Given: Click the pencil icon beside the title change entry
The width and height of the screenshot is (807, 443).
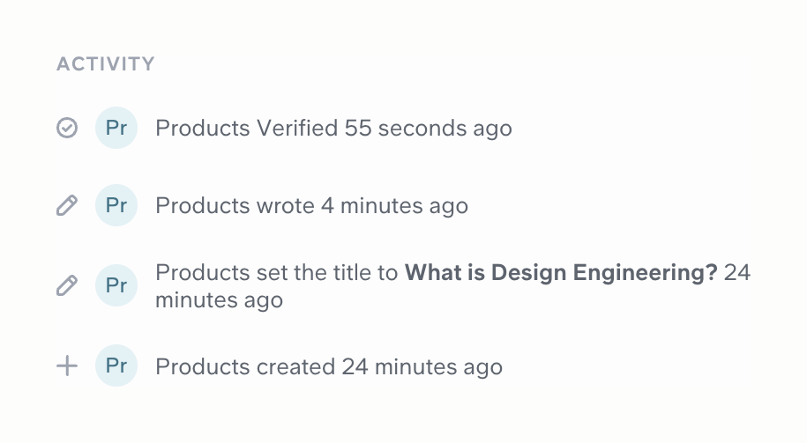Looking at the screenshot, I should point(67,285).
